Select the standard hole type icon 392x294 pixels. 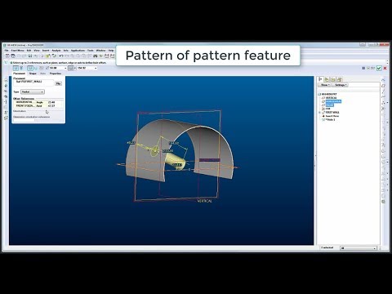coord(21,68)
